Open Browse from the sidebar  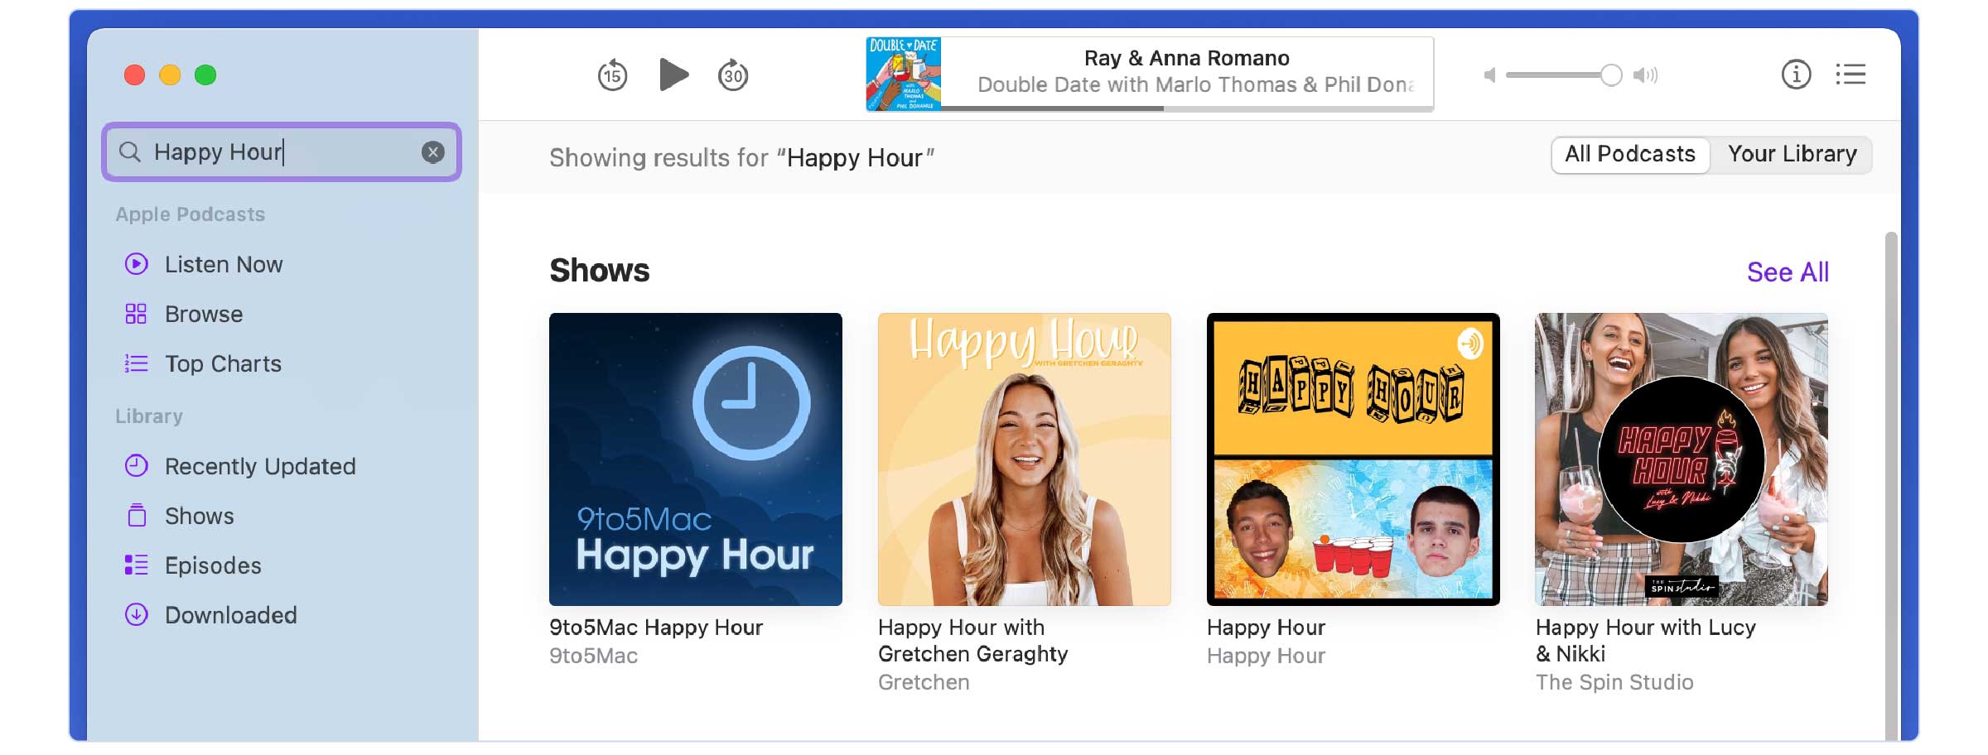pos(202,314)
